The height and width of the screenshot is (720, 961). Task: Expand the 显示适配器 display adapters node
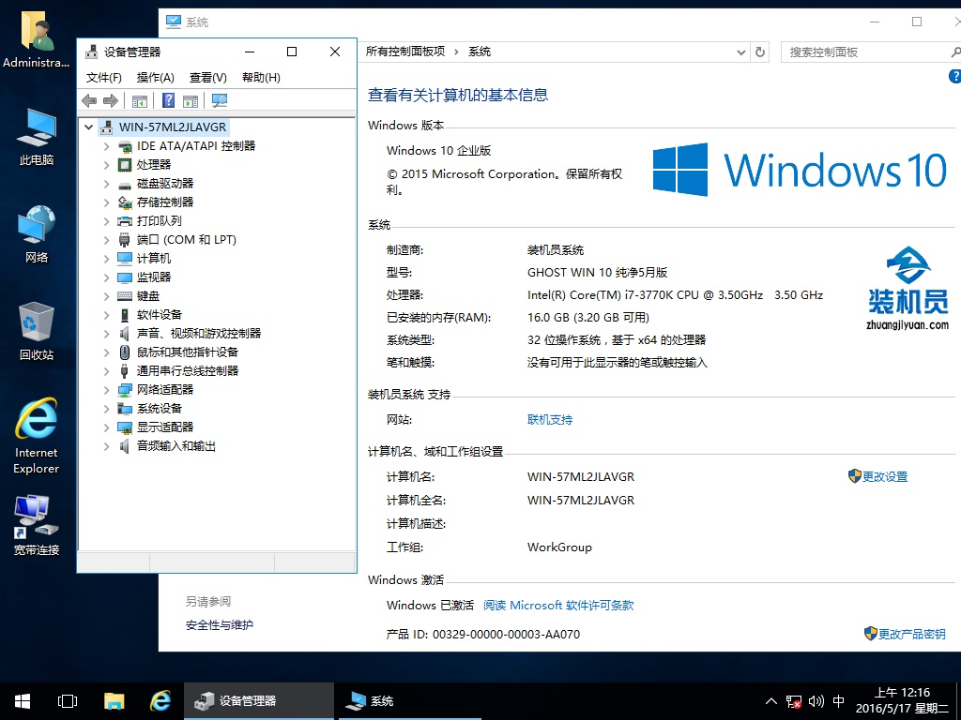(x=106, y=427)
